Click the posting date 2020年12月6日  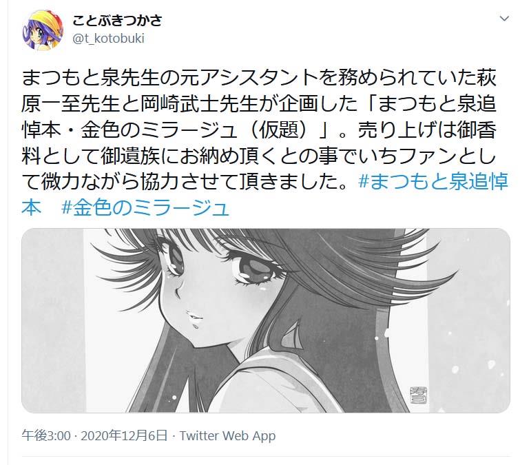(x=124, y=435)
